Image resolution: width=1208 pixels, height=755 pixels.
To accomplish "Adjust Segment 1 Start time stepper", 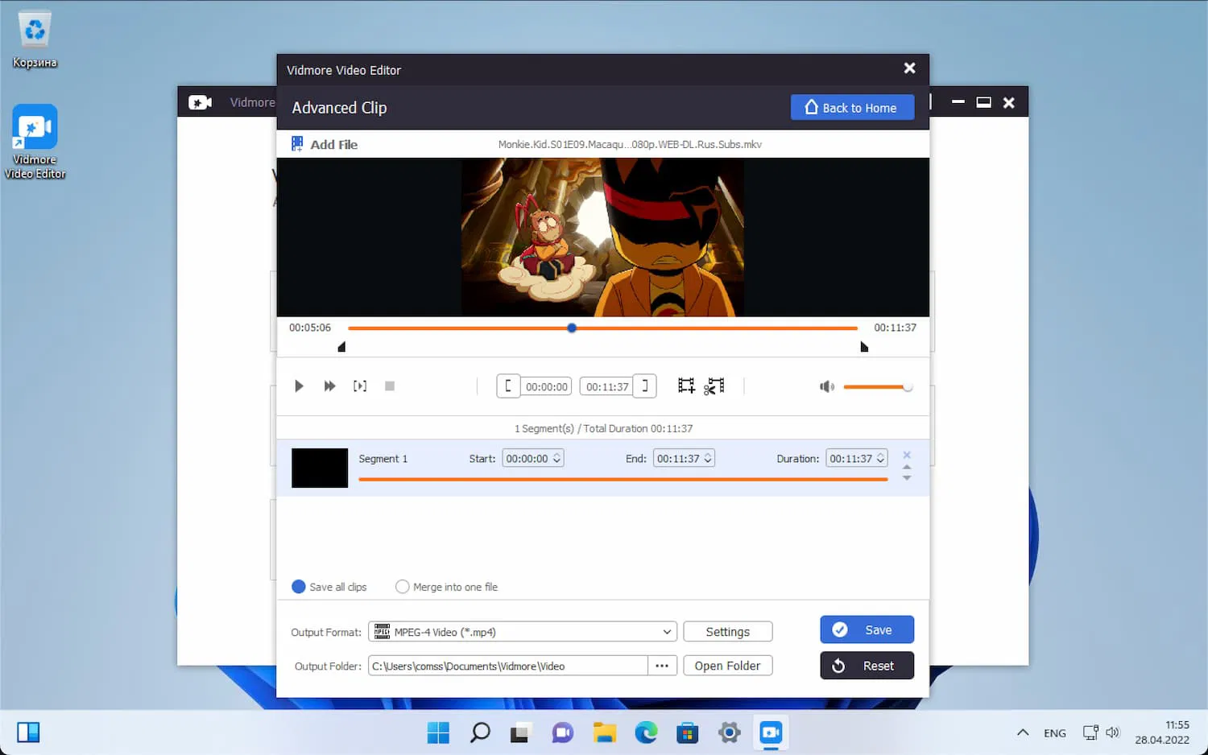I will click(557, 458).
